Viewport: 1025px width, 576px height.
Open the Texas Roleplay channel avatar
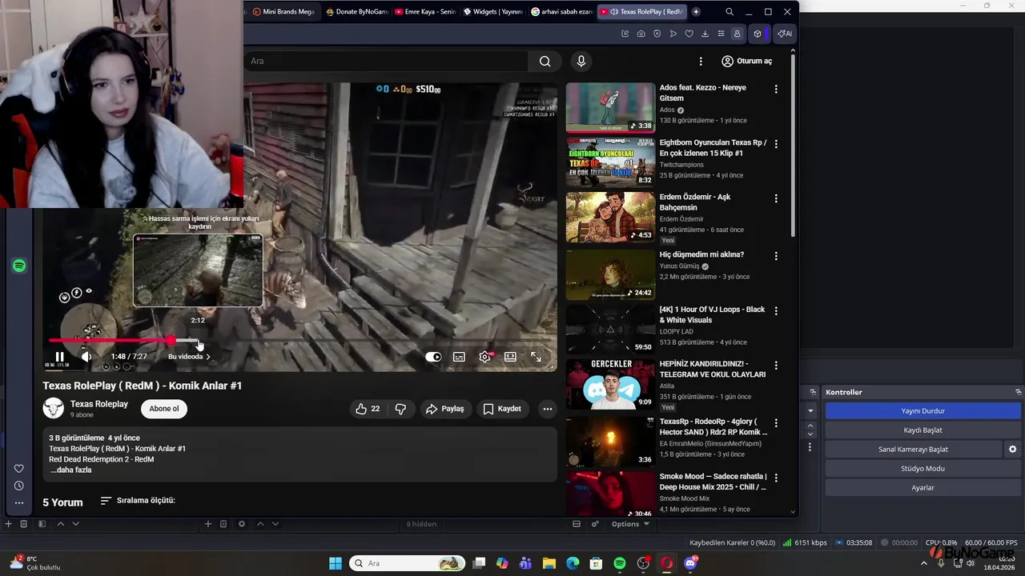click(x=53, y=408)
